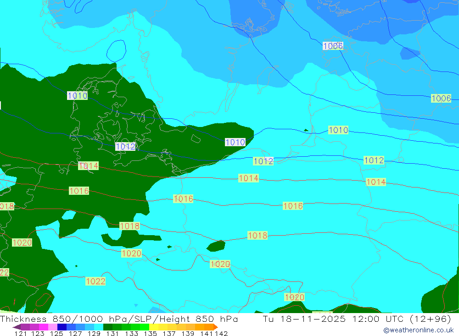The image size is (459, 336).
Task: Click the legend value 141
Action: 207,334
